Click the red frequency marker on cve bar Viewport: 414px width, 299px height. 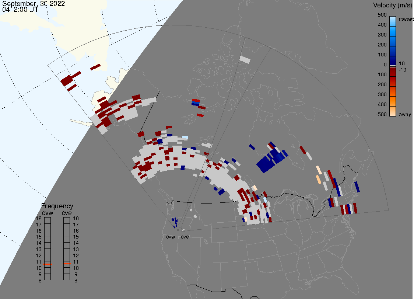pyautogui.click(x=67, y=264)
